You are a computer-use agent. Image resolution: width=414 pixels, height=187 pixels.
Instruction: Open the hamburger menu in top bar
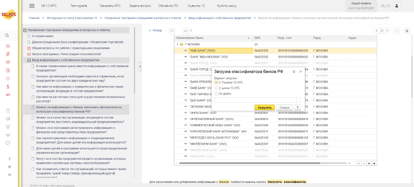(32, 6)
